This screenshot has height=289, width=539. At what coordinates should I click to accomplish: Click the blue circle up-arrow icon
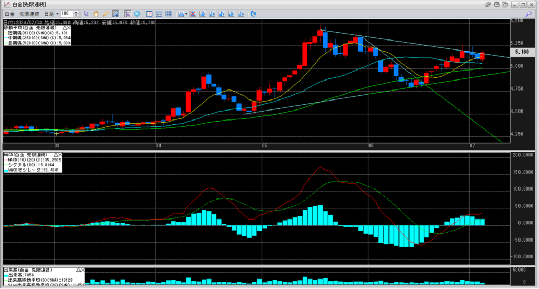coord(137,13)
